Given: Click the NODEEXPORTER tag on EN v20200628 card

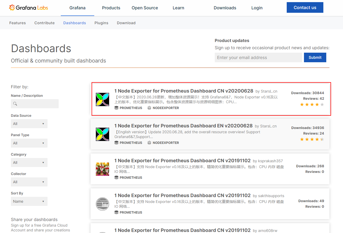Looking at the screenshot, I should (166, 143).
